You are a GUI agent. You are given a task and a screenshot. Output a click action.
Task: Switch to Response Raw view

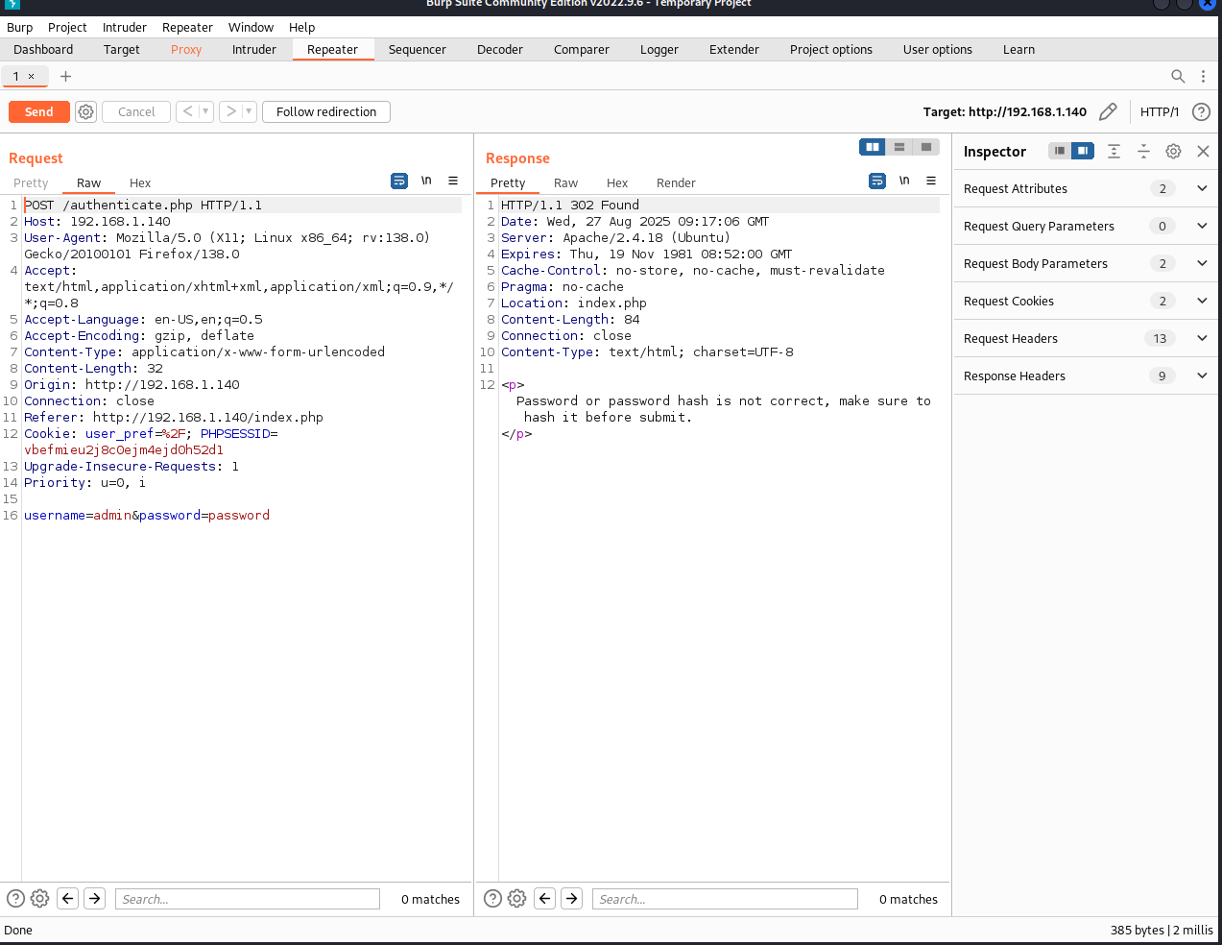565,183
